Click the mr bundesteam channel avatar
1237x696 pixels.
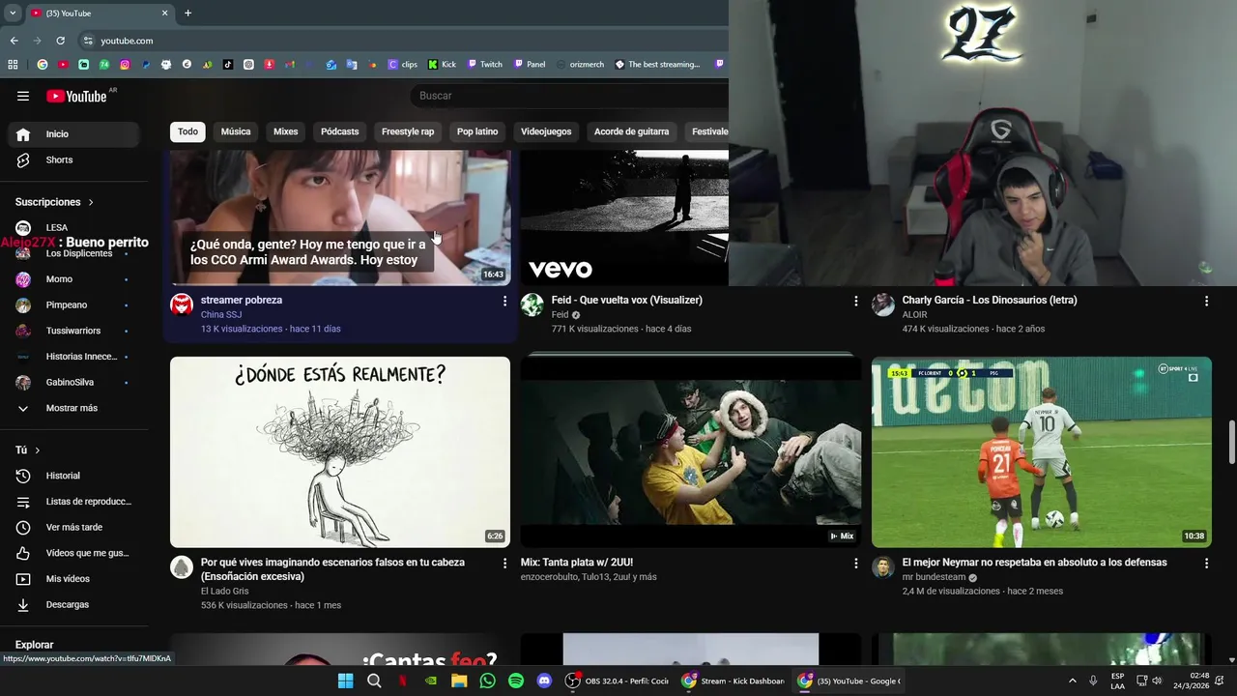click(883, 567)
